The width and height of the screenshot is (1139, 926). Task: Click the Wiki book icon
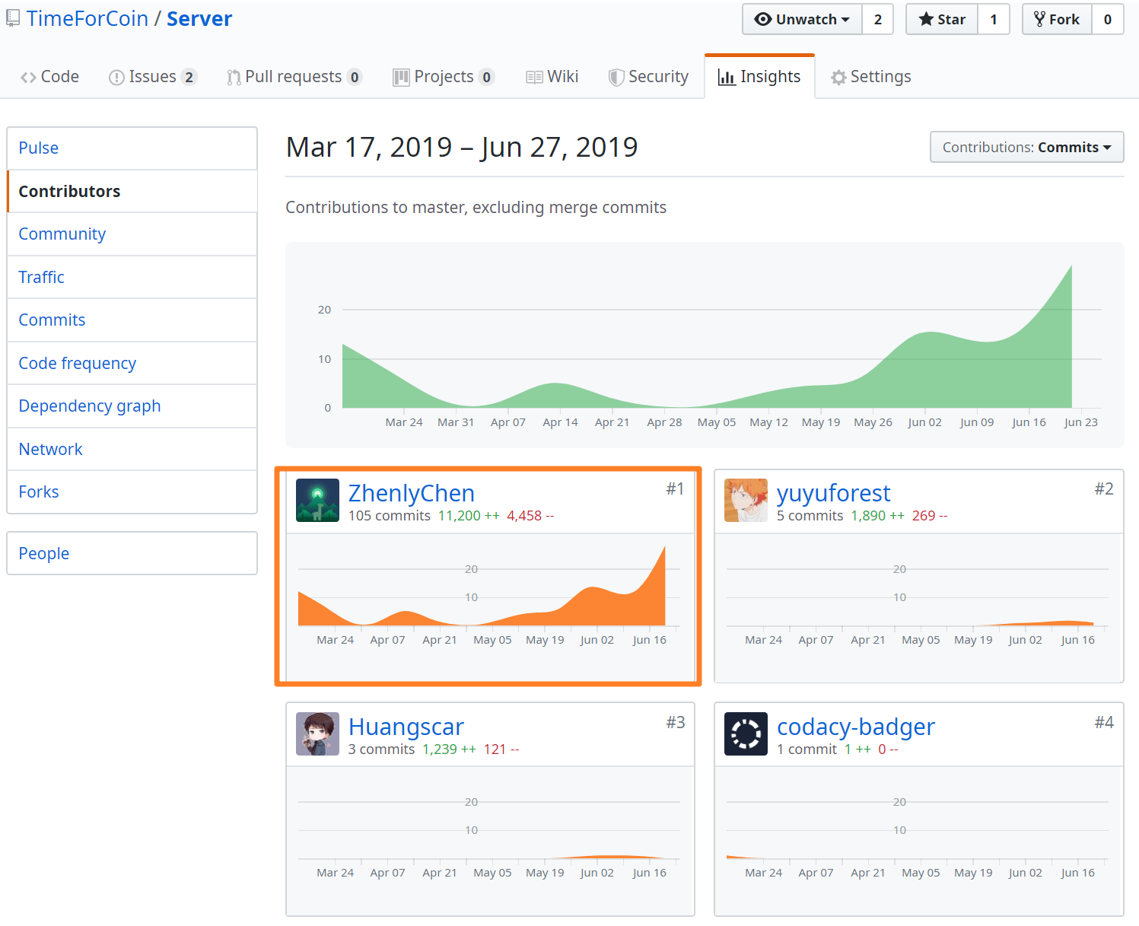[x=534, y=78]
